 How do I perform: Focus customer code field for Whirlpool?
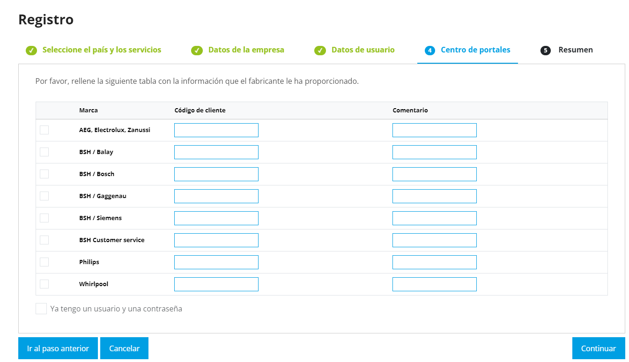coord(216,284)
